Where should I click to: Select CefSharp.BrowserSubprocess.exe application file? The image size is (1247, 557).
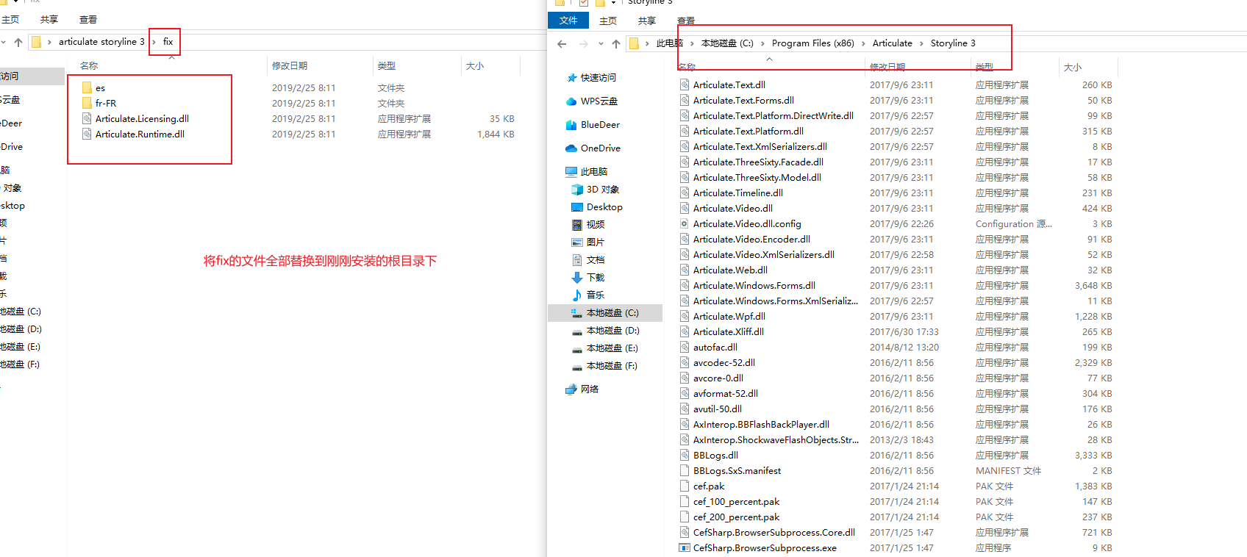765,548
